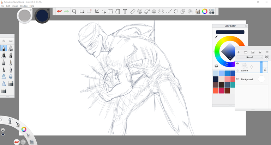Select the Soft Eraser brush

coord(4,91)
